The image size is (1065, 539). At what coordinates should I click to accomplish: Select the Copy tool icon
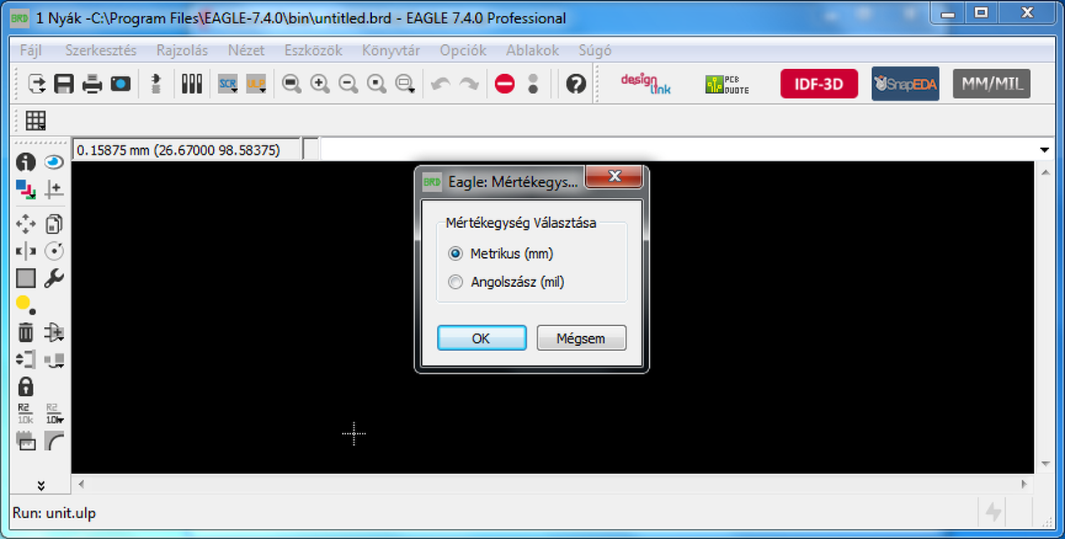coord(54,224)
